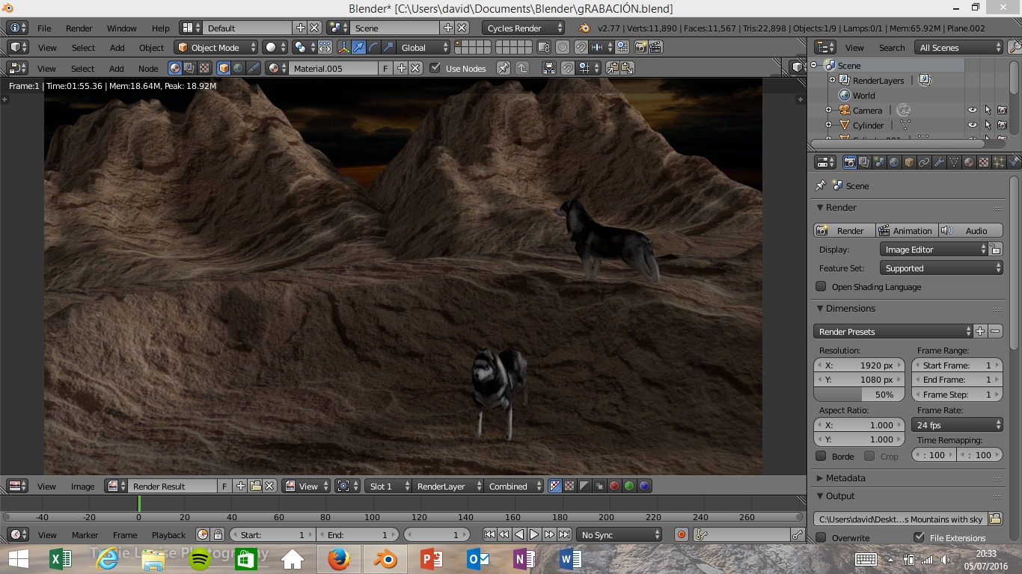Image resolution: width=1022 pixels, height=574 pixels.
Task: Open the Modifiers wrench tab
Action: coord(939,162)
